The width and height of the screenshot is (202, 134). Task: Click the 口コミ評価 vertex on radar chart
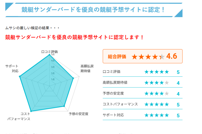(x=49, y=55)
